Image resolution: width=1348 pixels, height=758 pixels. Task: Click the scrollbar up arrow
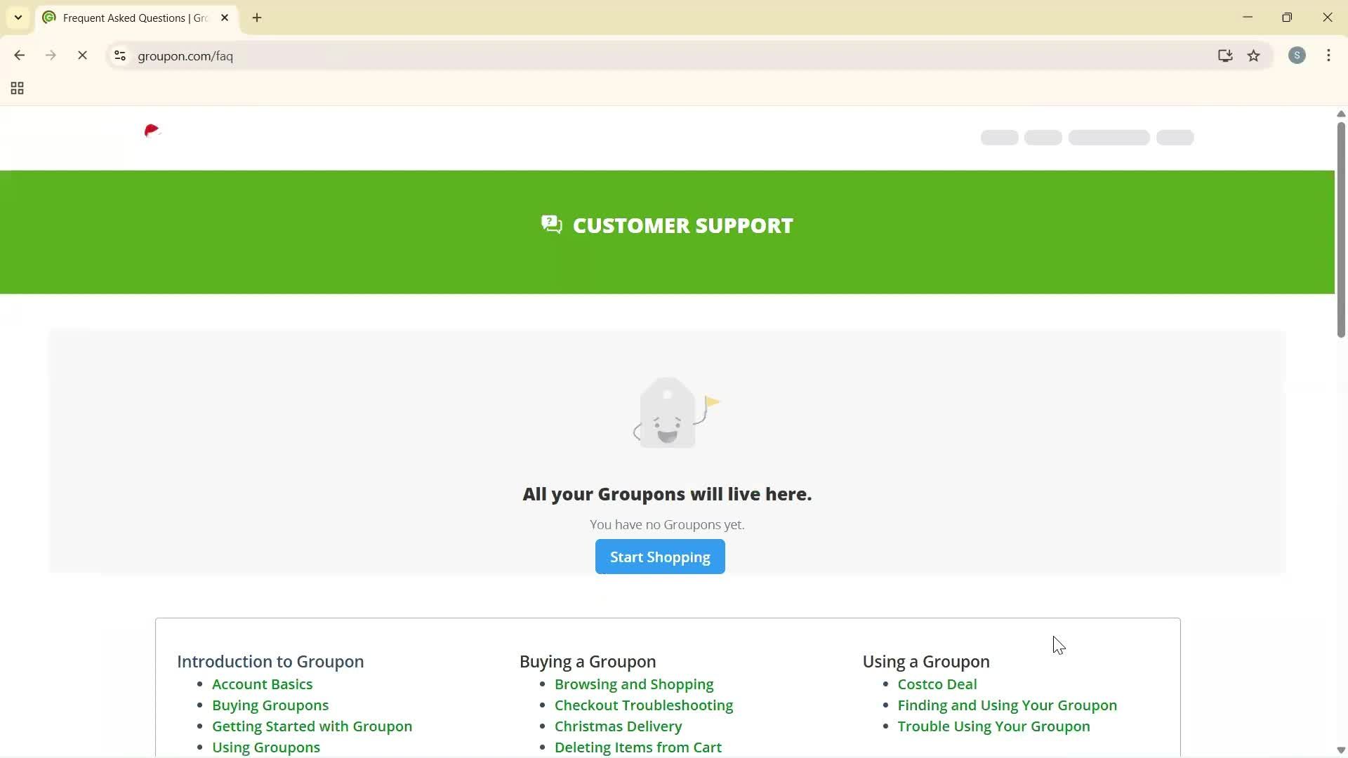click(x=1340, y=114)
